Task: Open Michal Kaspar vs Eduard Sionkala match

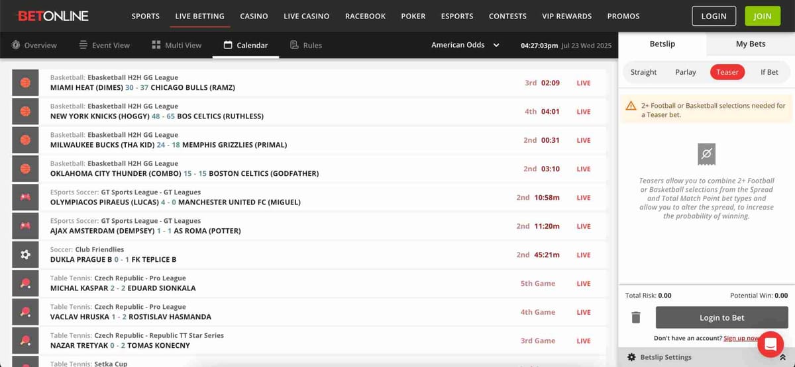Action: pyautogui.click(x=309, y=283)
